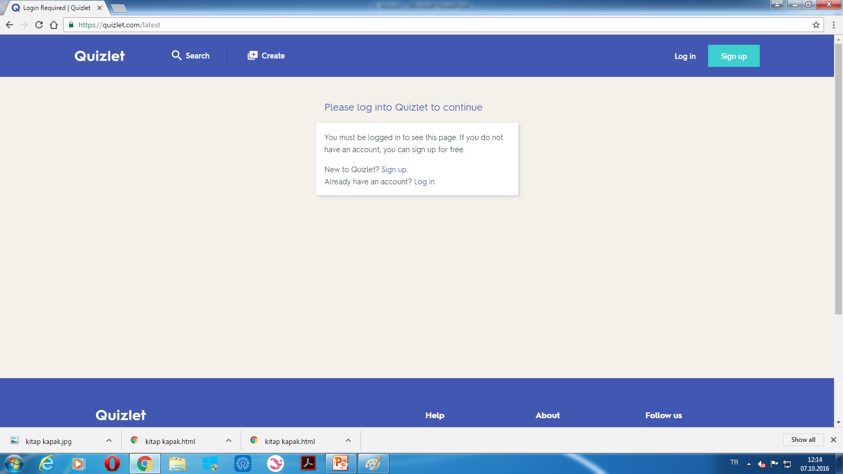
Task: Click Sign up link in message box
Action: coord(394,170)
